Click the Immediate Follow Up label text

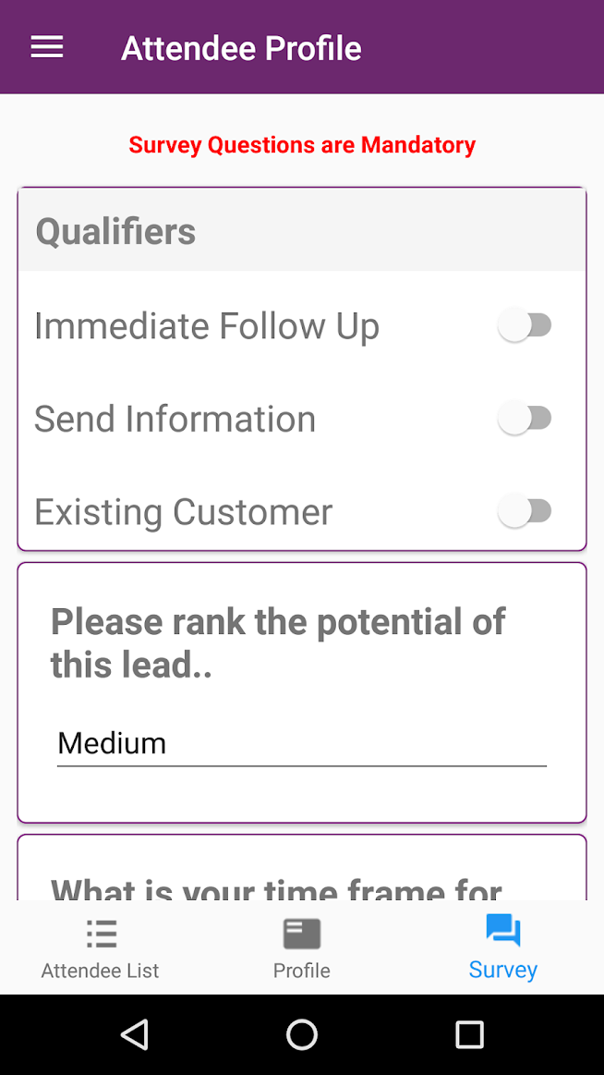point(206,325)
